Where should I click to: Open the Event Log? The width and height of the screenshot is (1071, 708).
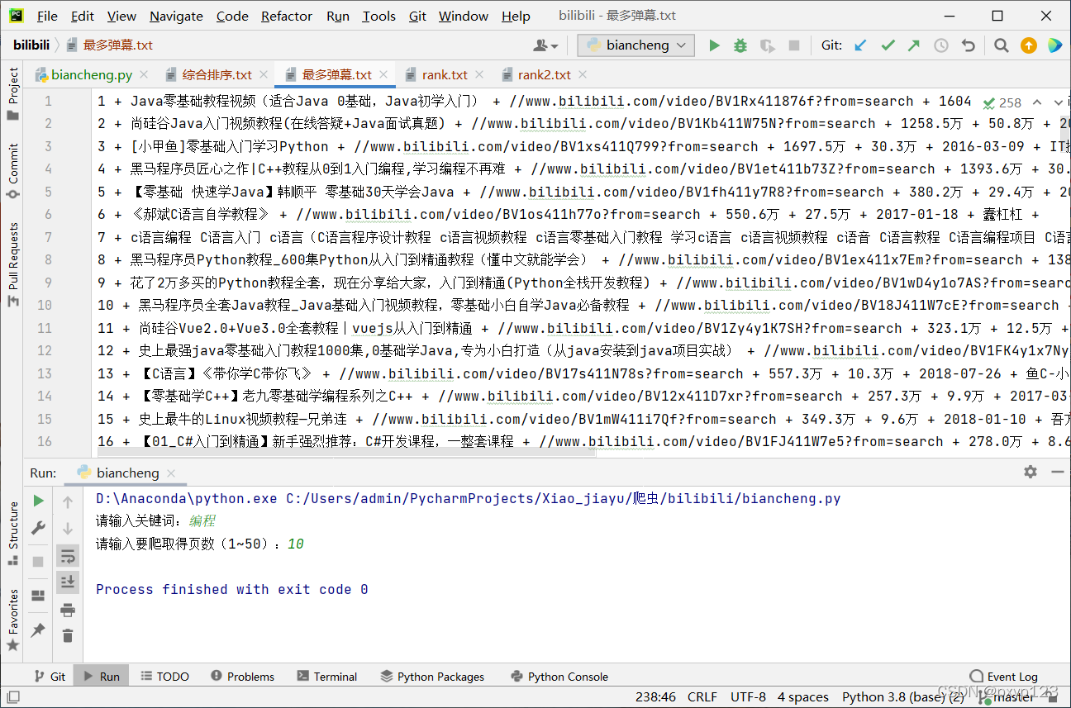pyautogui.click(x=1003, y=676)
